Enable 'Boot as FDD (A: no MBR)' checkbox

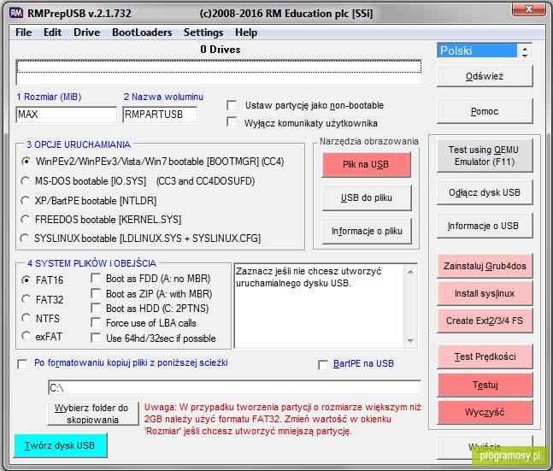click(96, 279)
